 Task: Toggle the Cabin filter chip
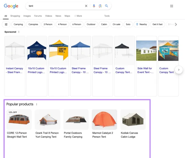104,24
